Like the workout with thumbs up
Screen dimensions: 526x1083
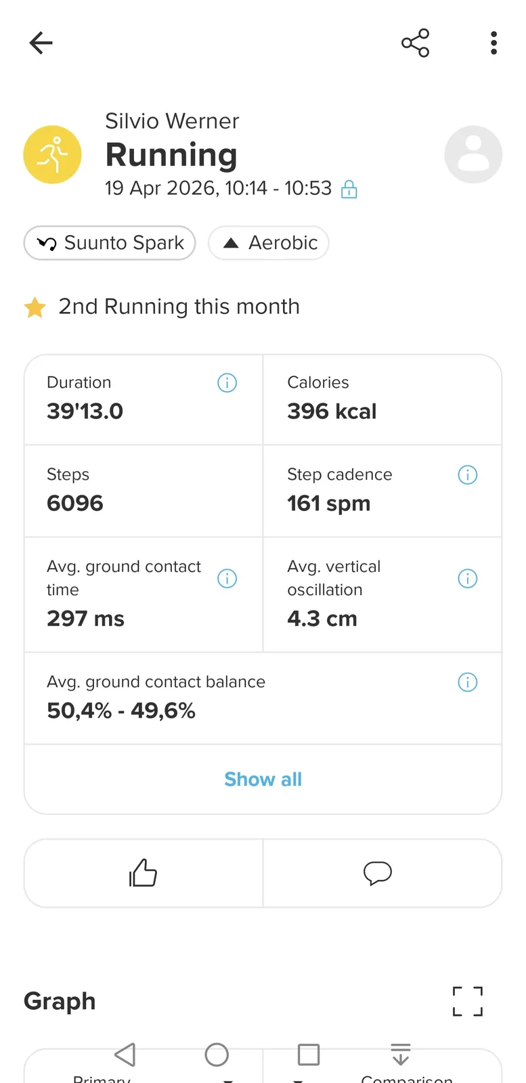pyautogui.click(x=143, y=873)
